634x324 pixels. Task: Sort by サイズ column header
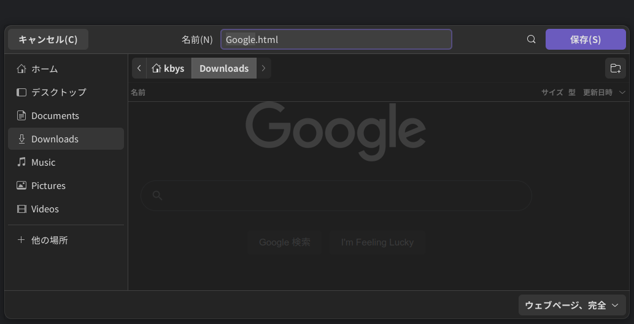coord(552,93)
